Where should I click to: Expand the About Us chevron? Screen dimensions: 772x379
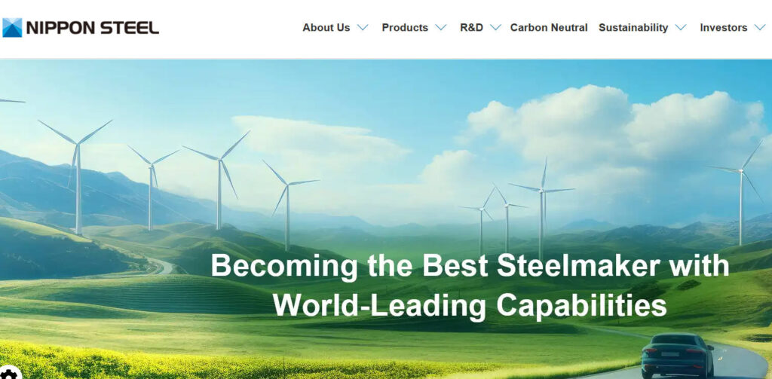pos(363,28)
